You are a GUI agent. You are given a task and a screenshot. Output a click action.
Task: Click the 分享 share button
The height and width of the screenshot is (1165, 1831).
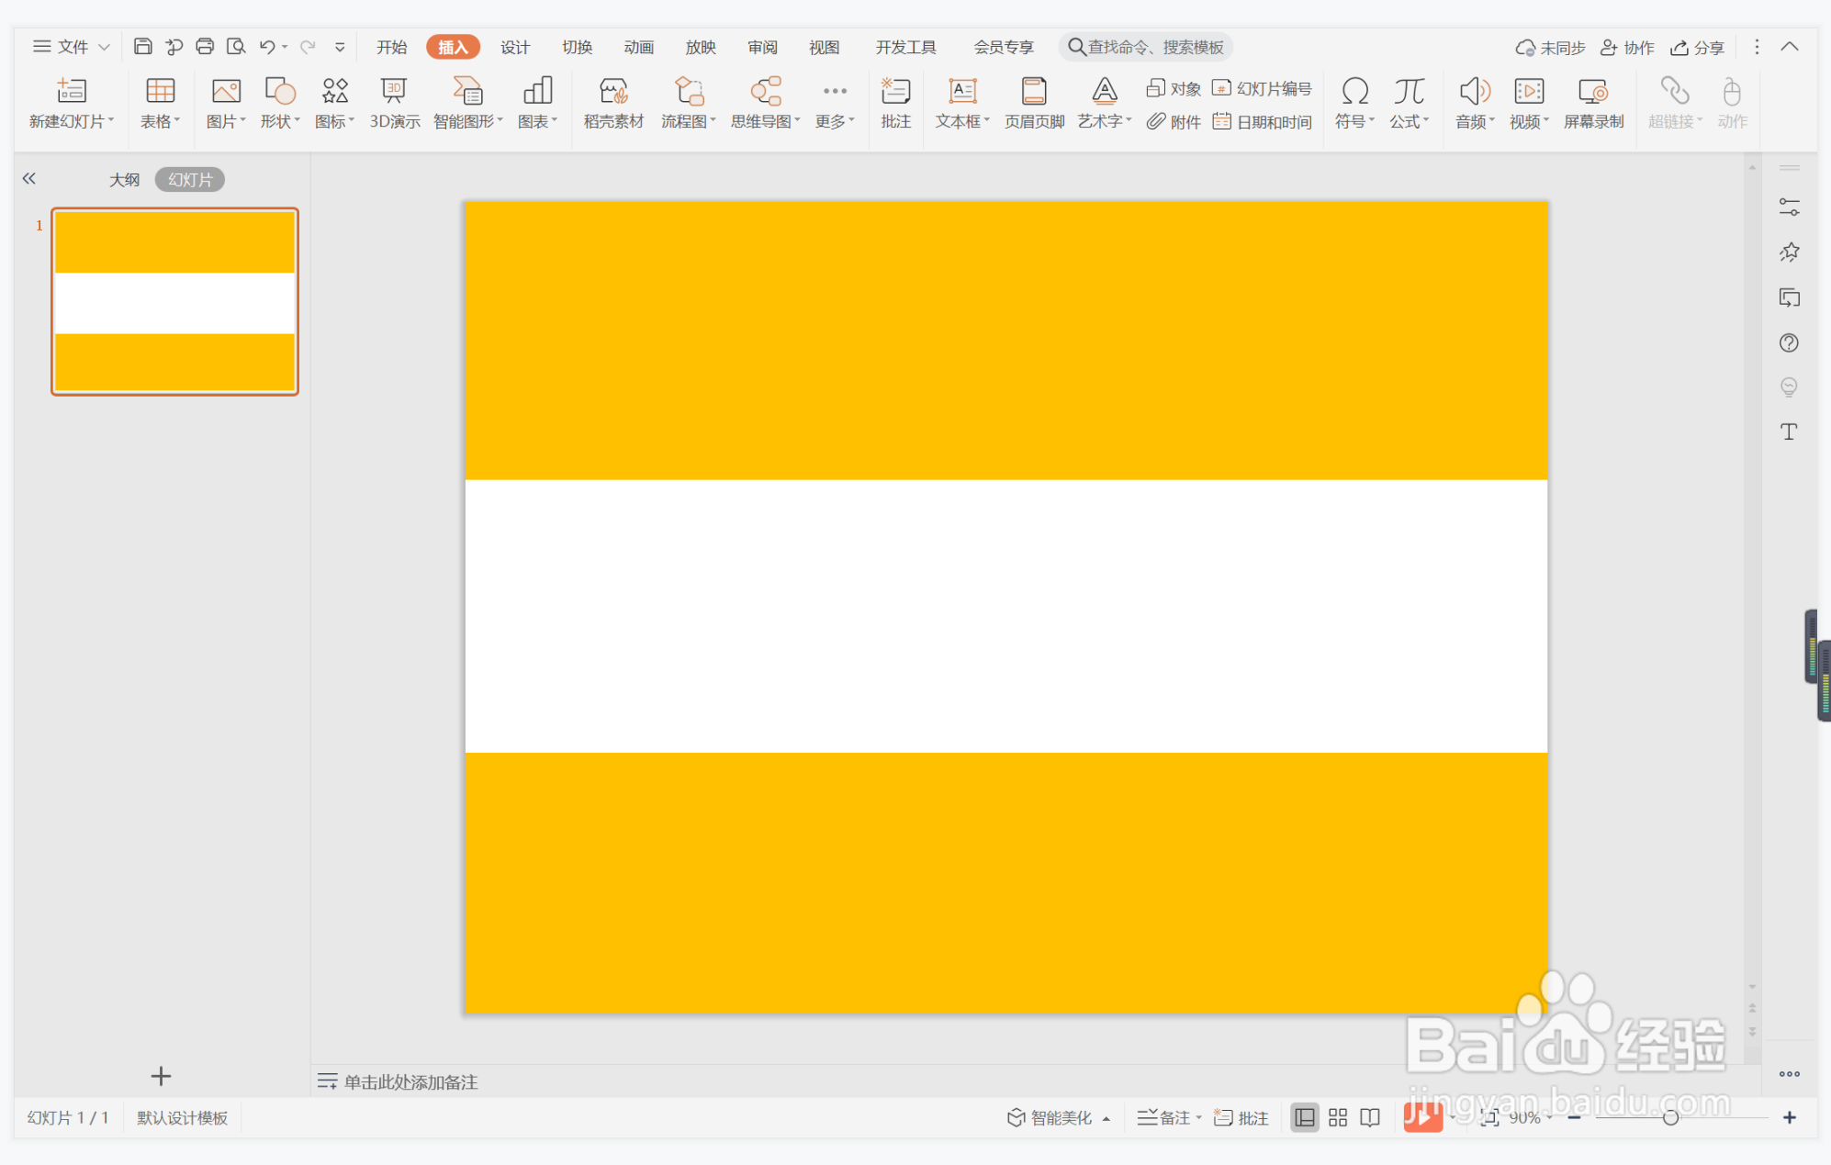pos(1698,47)
